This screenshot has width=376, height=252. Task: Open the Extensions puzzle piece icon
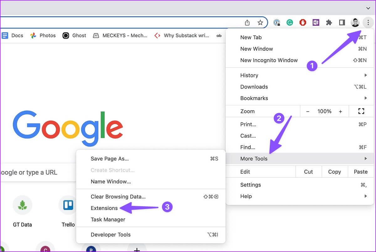tap(329, 23)
